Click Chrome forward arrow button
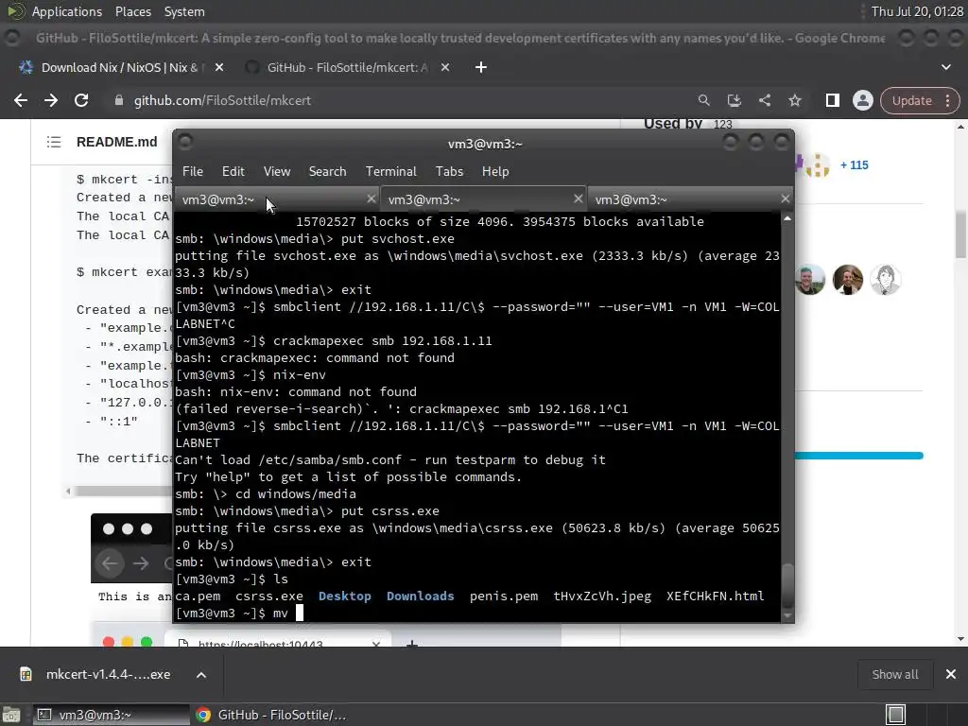Image resolution: width=968 pixels, height=726 pixels. [51, 100]
